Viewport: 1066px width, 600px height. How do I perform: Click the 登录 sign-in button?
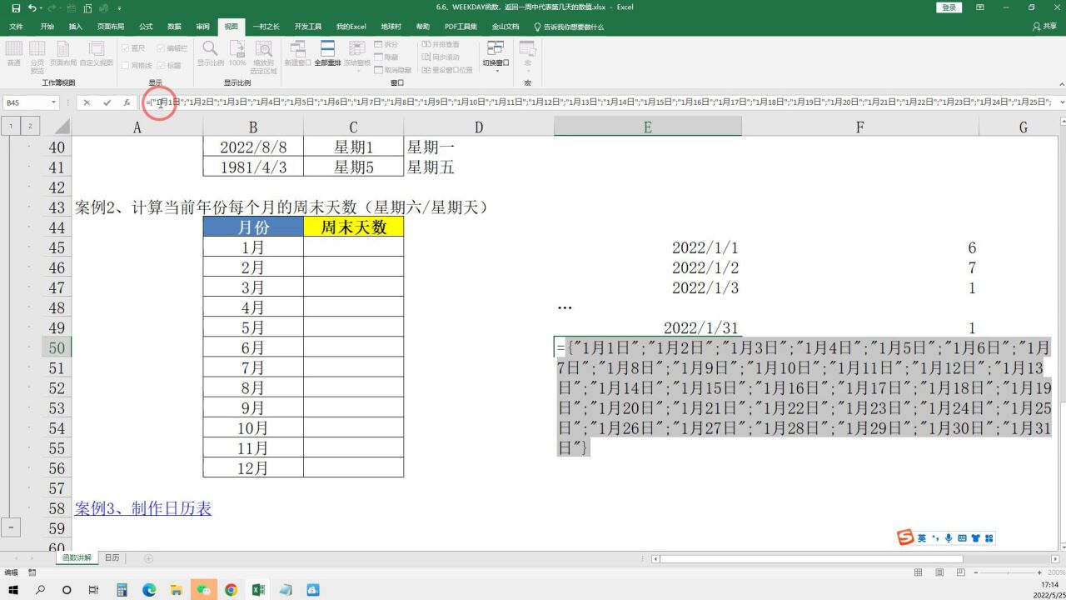tap(949, 7)
